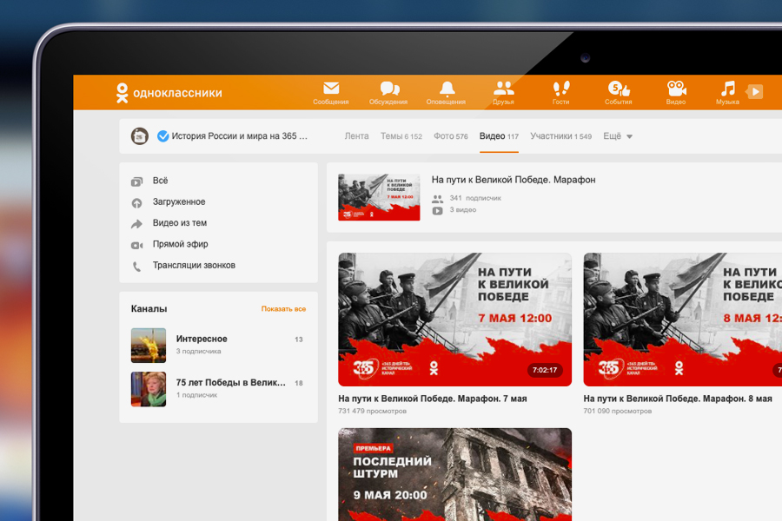Open the Интересное channel thumbnail
The image size is (782, 521).
click(149, 345)
